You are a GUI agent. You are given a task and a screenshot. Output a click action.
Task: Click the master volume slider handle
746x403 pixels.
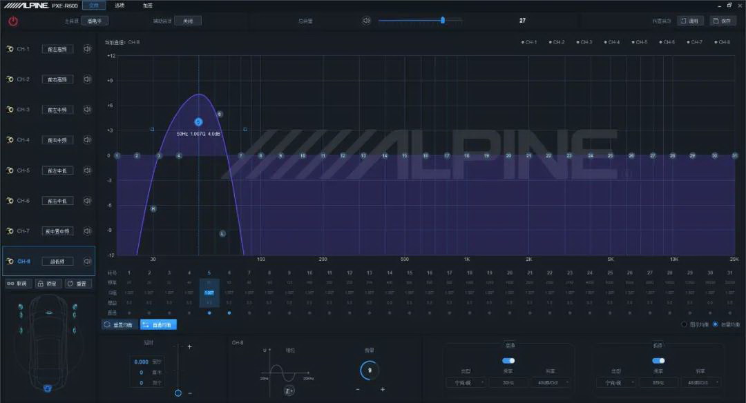[x=443, y=21]
